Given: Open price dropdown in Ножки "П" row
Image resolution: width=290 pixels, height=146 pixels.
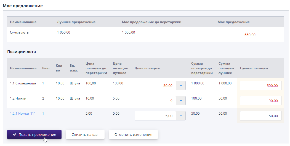Looking at the screenshot, I should (181, 116).
